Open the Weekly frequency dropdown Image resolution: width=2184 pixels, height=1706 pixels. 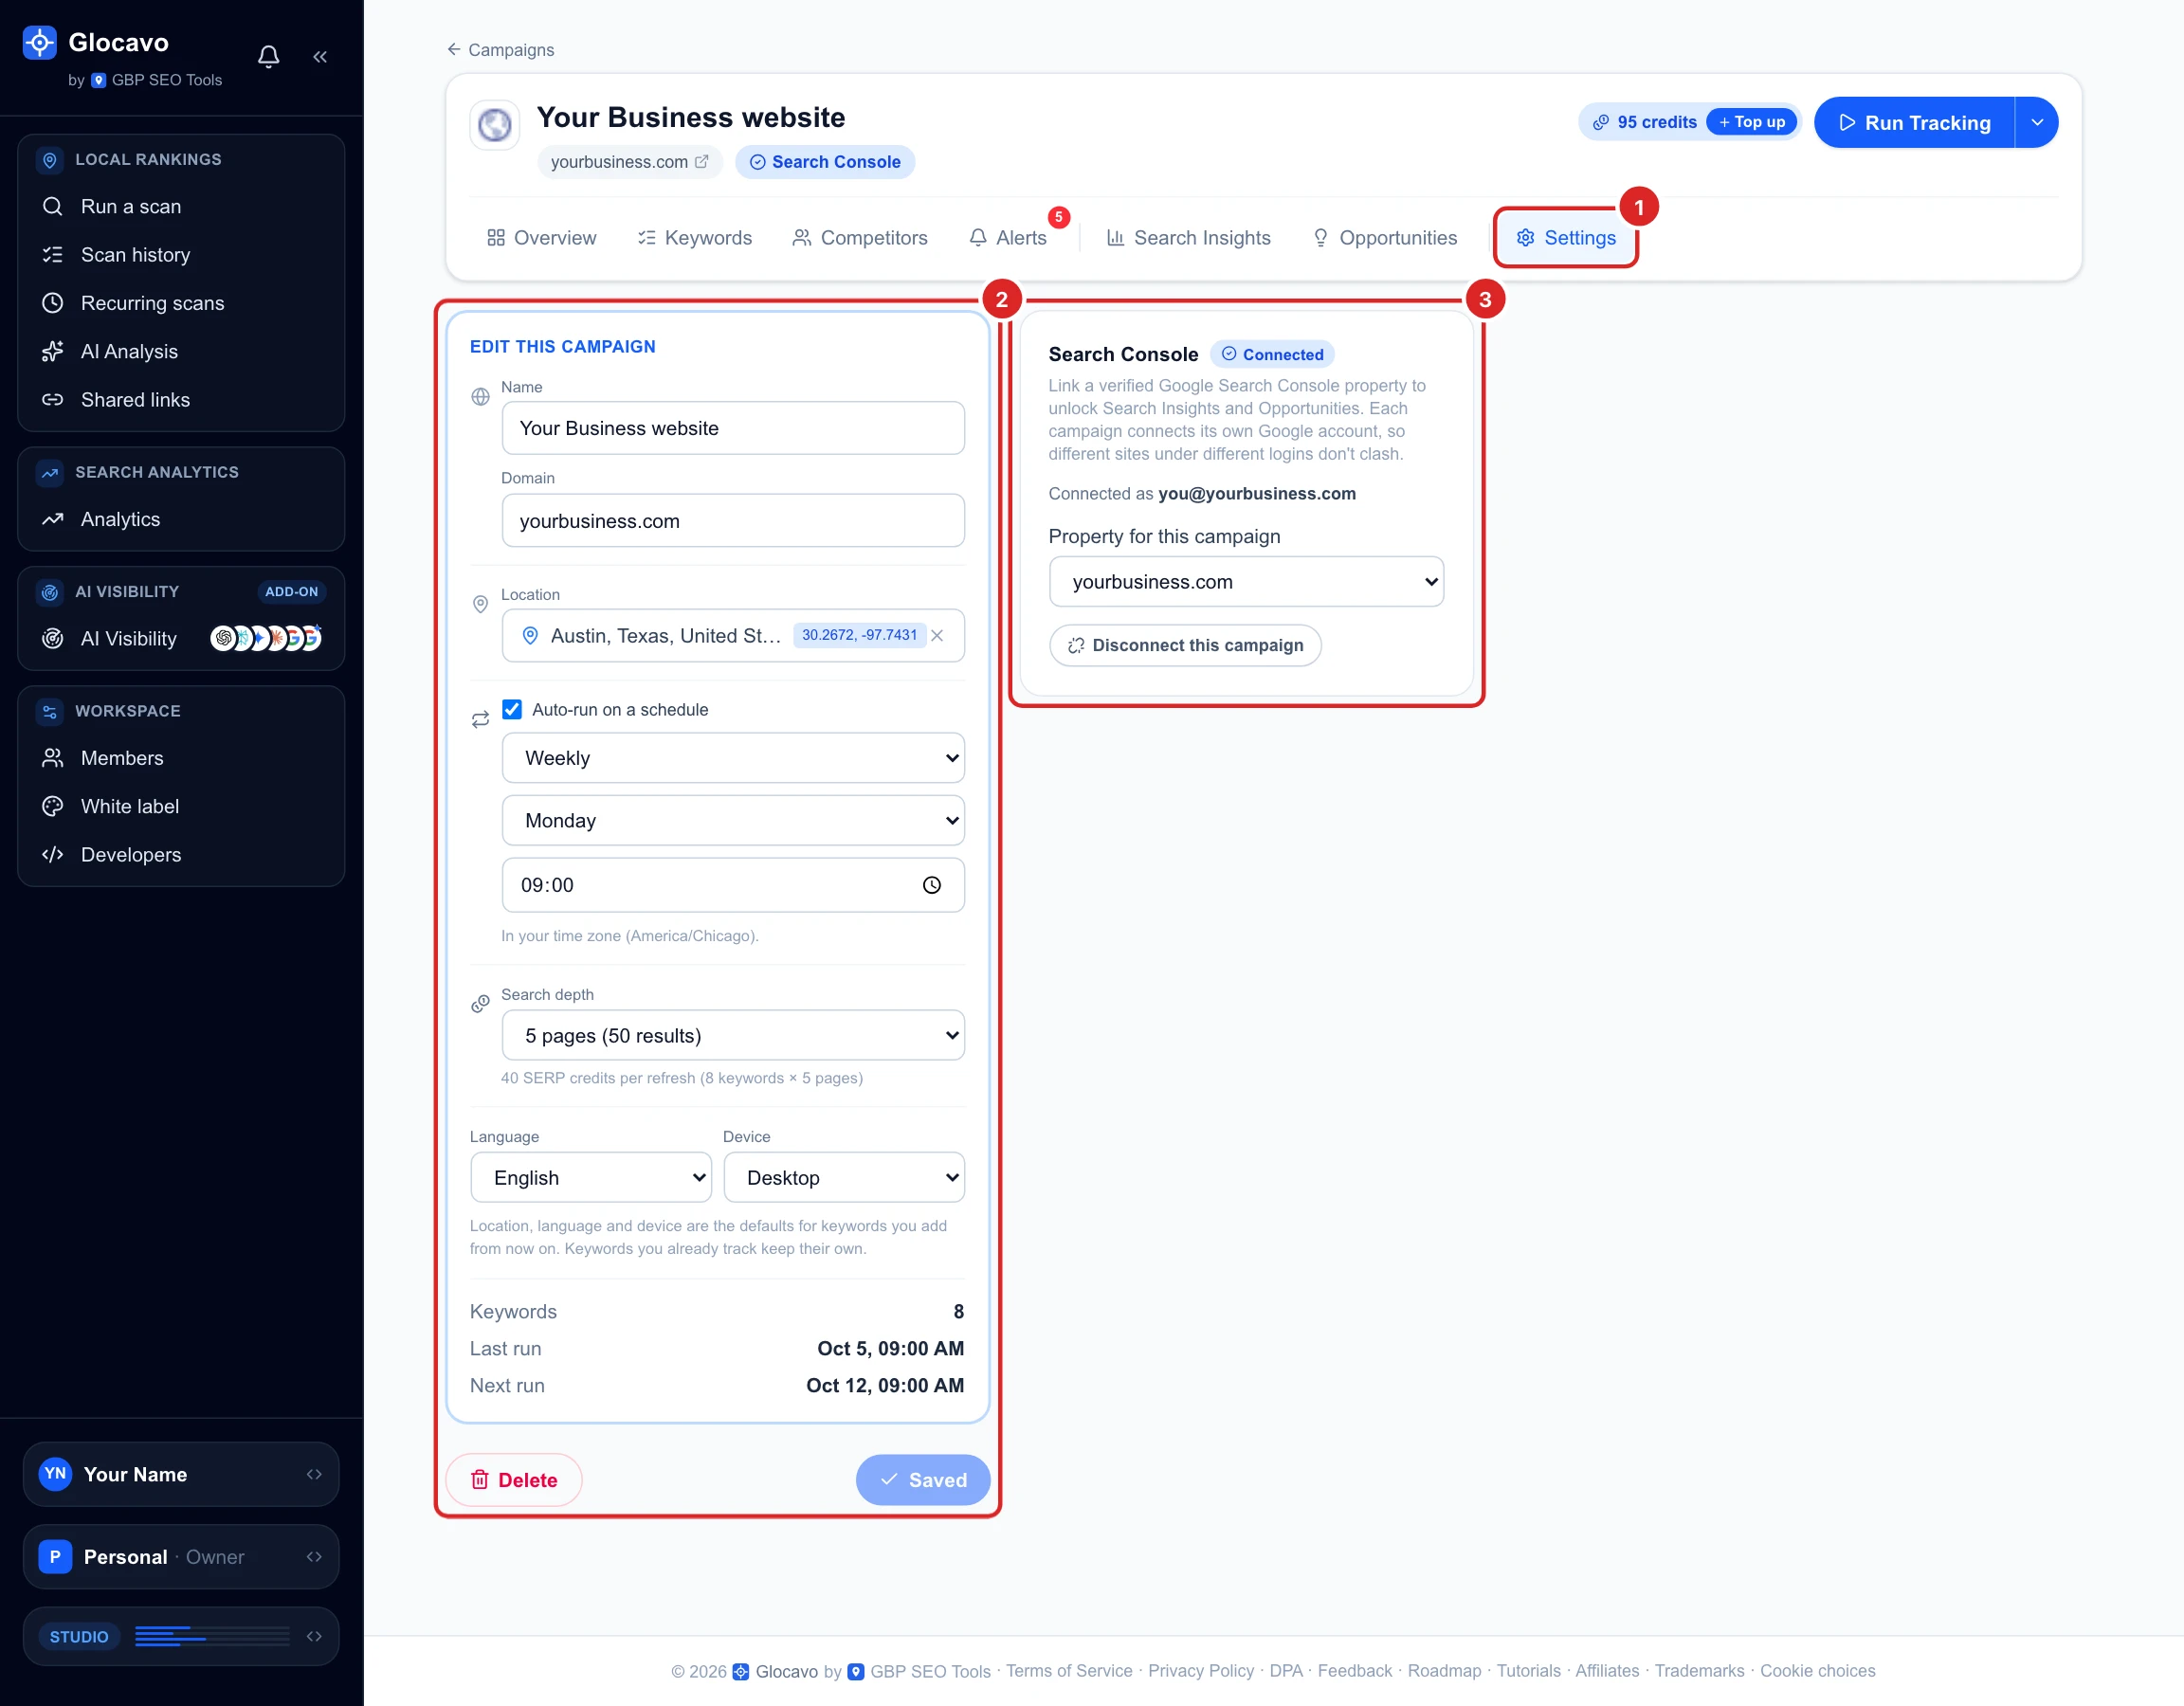click(x=733, y=758)
